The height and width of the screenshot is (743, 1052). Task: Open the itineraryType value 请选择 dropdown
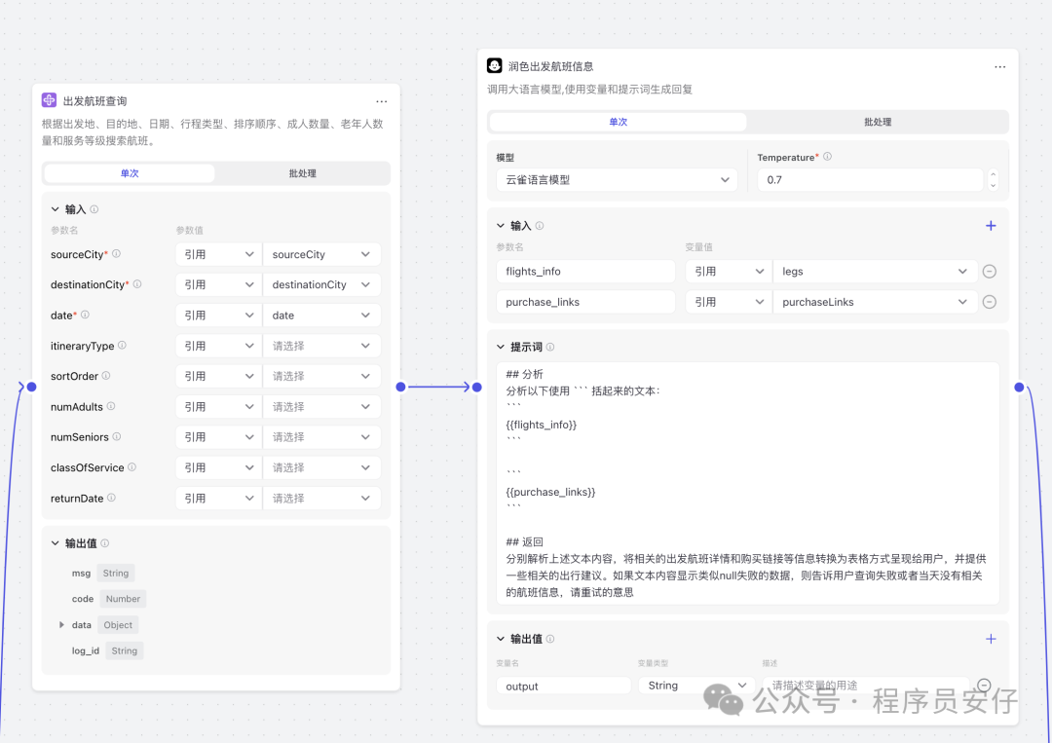(320, 346)
